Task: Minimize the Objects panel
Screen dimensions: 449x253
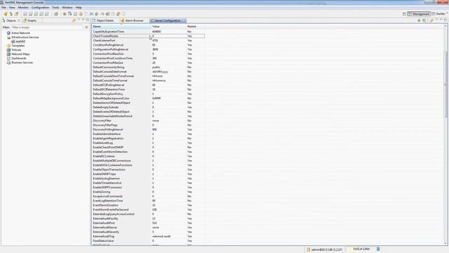Action: click(83, 20)
